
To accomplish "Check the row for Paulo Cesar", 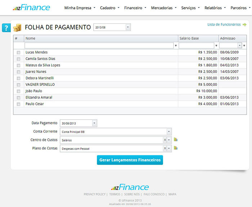I will 18,104.
